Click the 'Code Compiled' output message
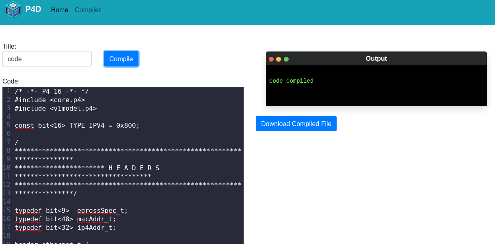 (291, 81)
